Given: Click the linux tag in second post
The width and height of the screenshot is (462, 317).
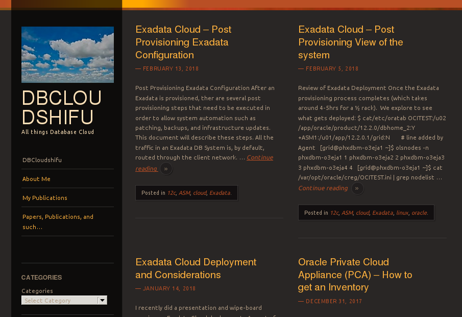Looking at the screenshot, I should click(x=402, y=213).
